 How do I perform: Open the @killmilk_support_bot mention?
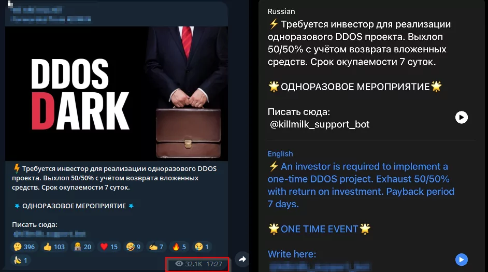pos(320,124)
